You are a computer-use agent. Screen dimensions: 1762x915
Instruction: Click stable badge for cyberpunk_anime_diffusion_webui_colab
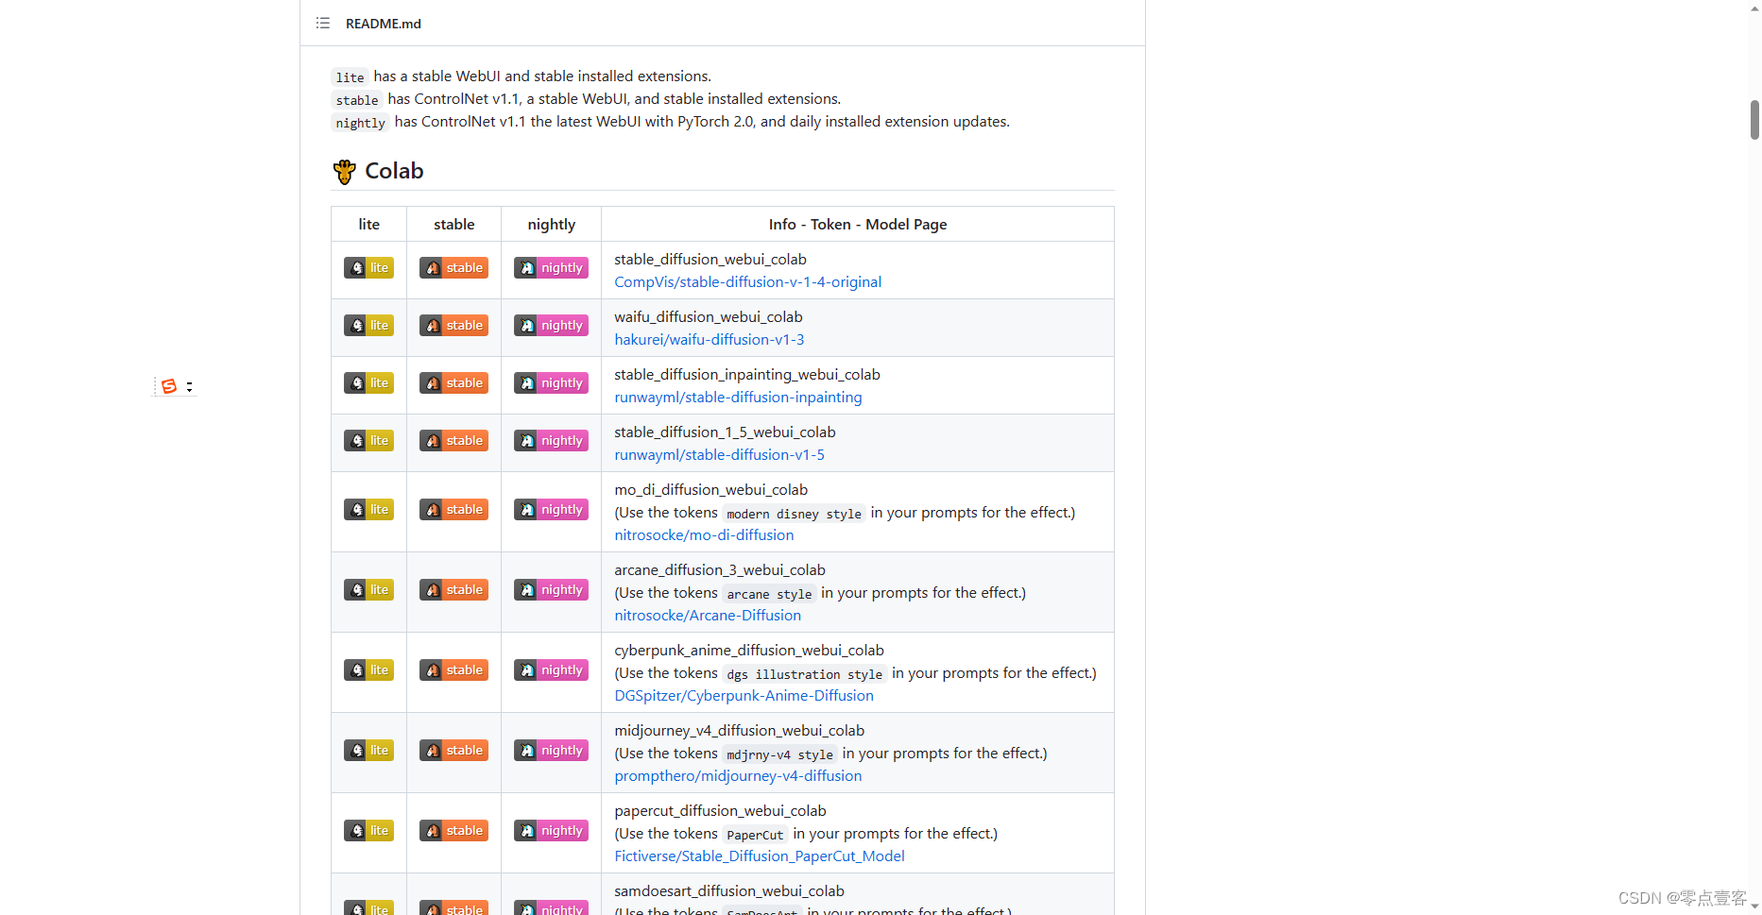[453, 670]
